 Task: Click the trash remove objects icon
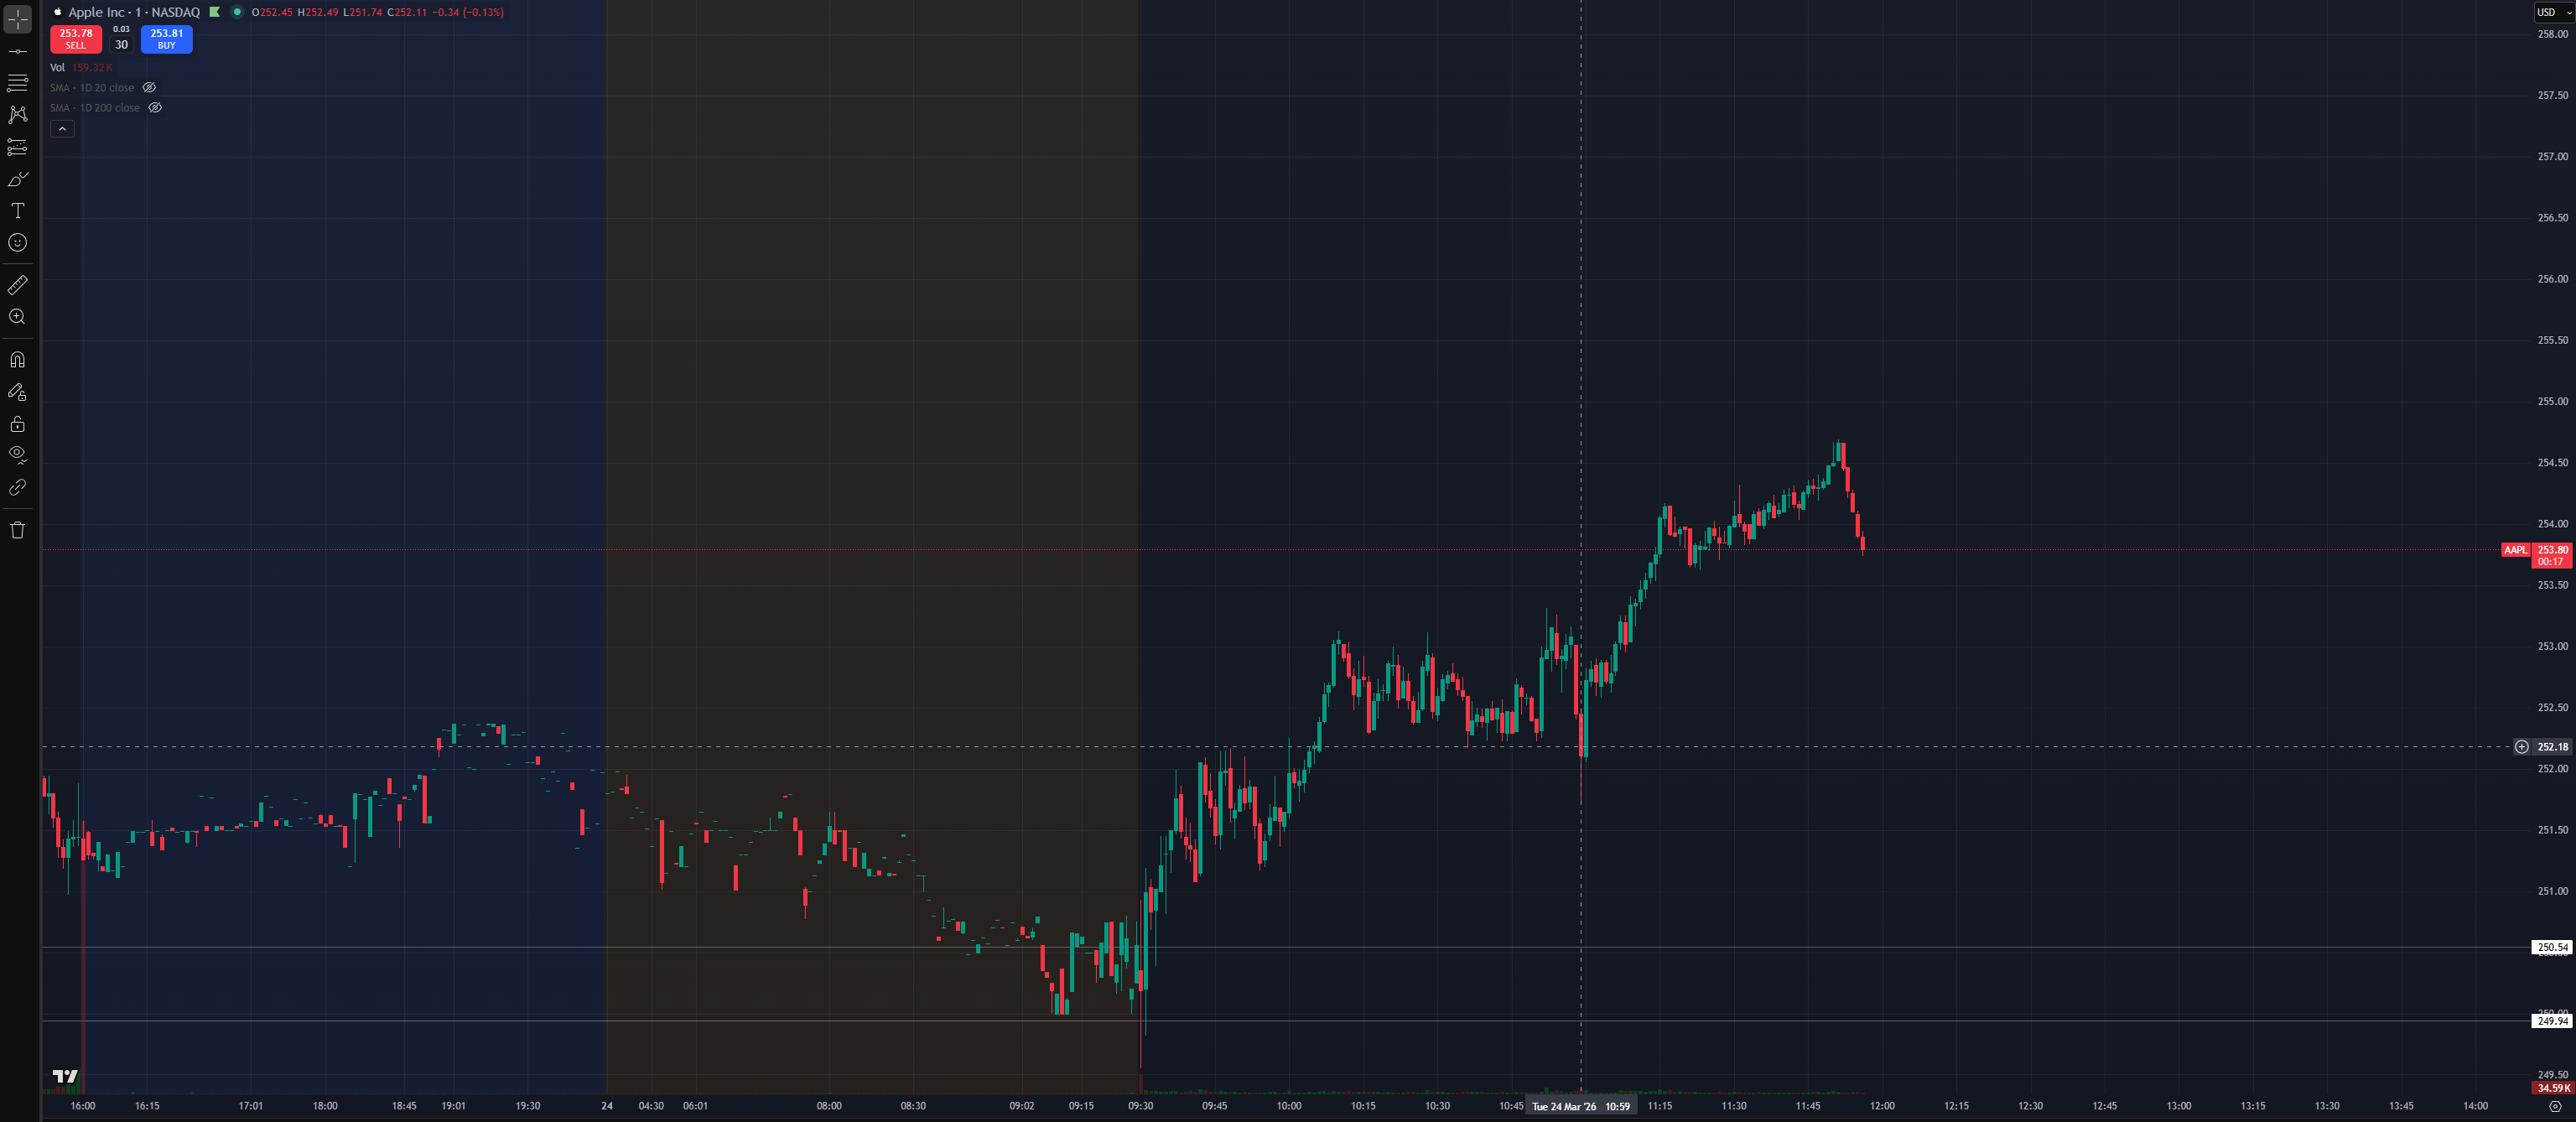[18, 530]
